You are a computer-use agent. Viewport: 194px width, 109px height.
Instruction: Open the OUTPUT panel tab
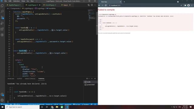[19, 79]
